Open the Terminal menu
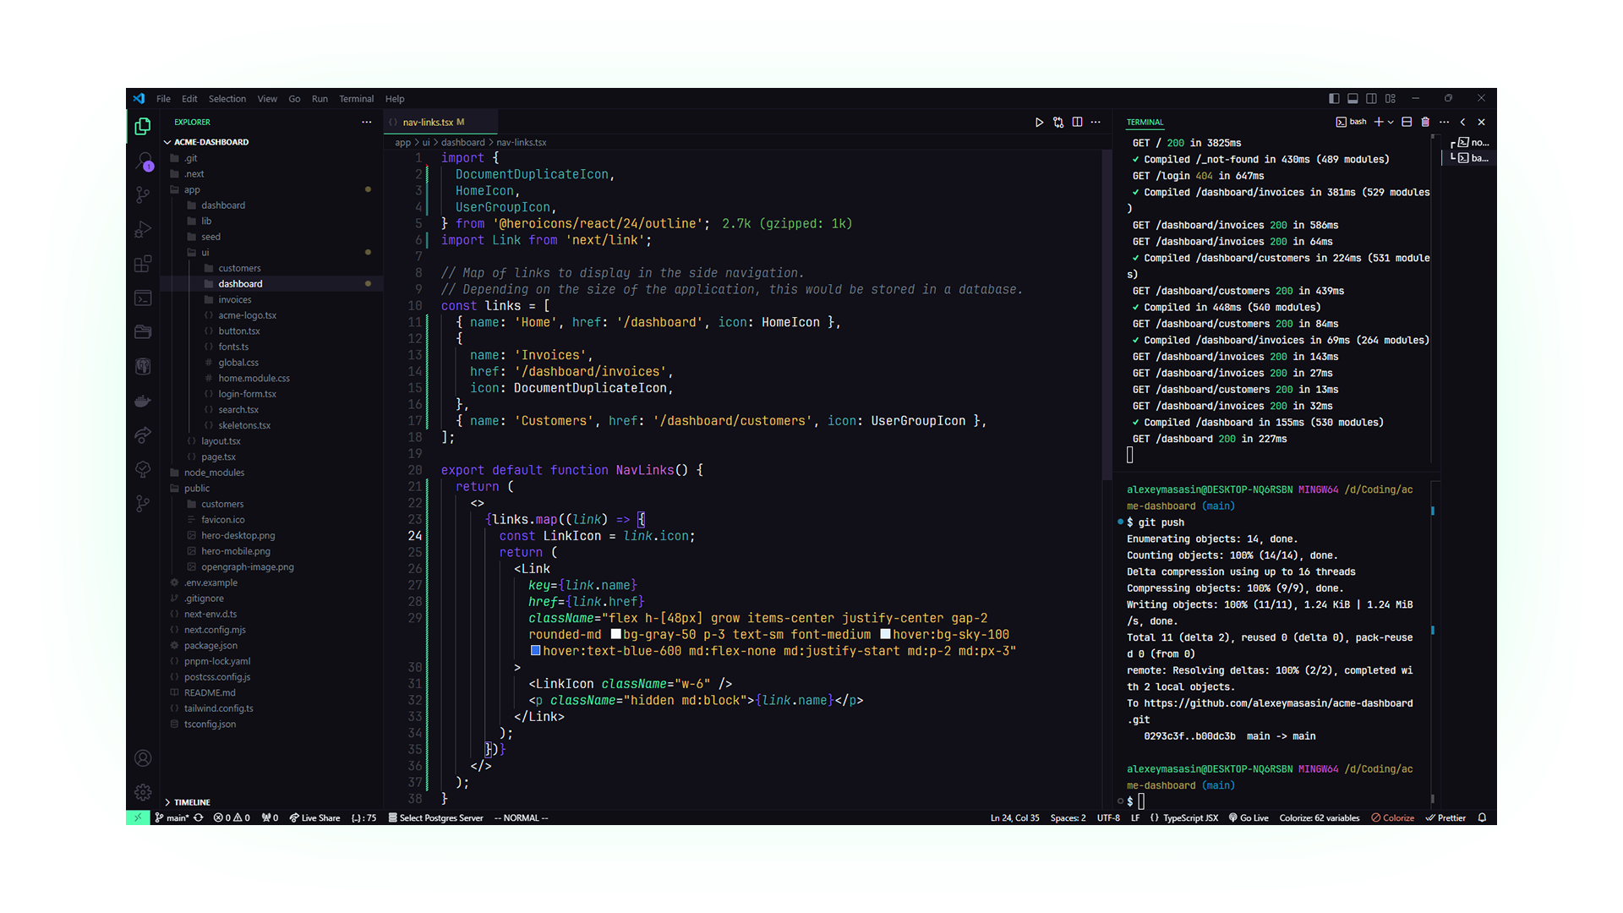The height and width of the screenshot is (913, 1623). (x=356, y=99)
